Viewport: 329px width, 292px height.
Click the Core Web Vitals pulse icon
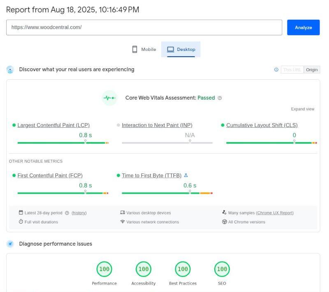109,98
